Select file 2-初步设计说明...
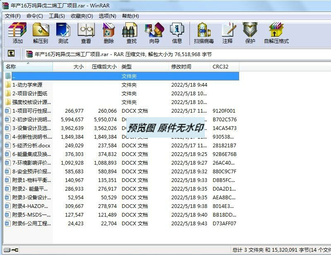Viewport: 331px width, 255px height. tap(122, 119)
